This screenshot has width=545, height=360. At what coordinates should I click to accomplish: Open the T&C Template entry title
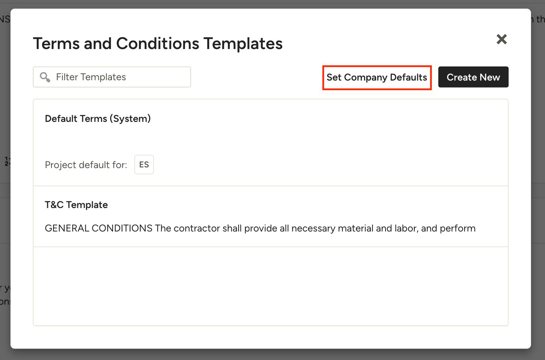click(x=76, y=205)
